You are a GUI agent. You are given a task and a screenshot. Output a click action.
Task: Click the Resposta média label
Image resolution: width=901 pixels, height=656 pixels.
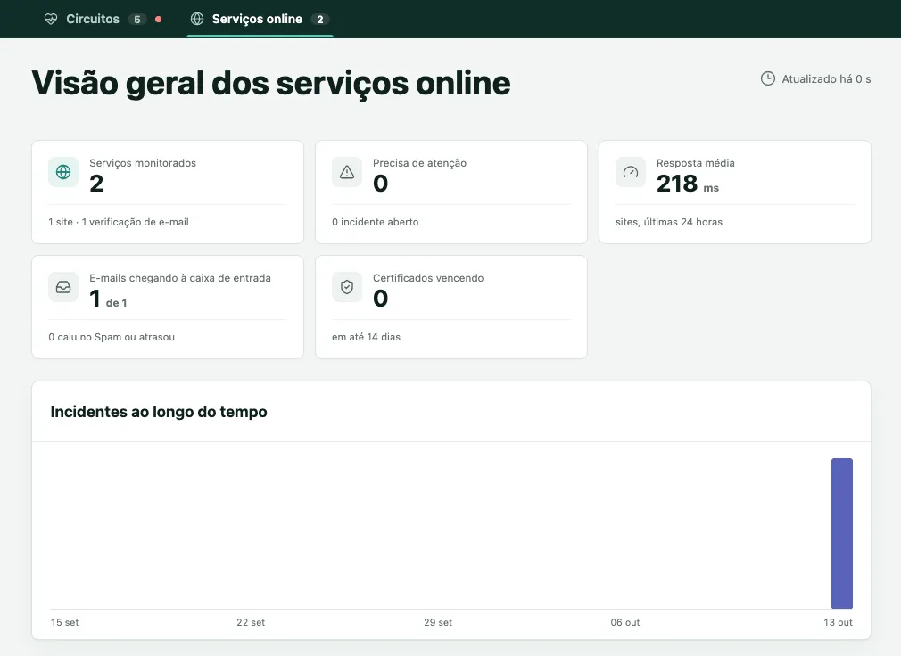[695, 163]
